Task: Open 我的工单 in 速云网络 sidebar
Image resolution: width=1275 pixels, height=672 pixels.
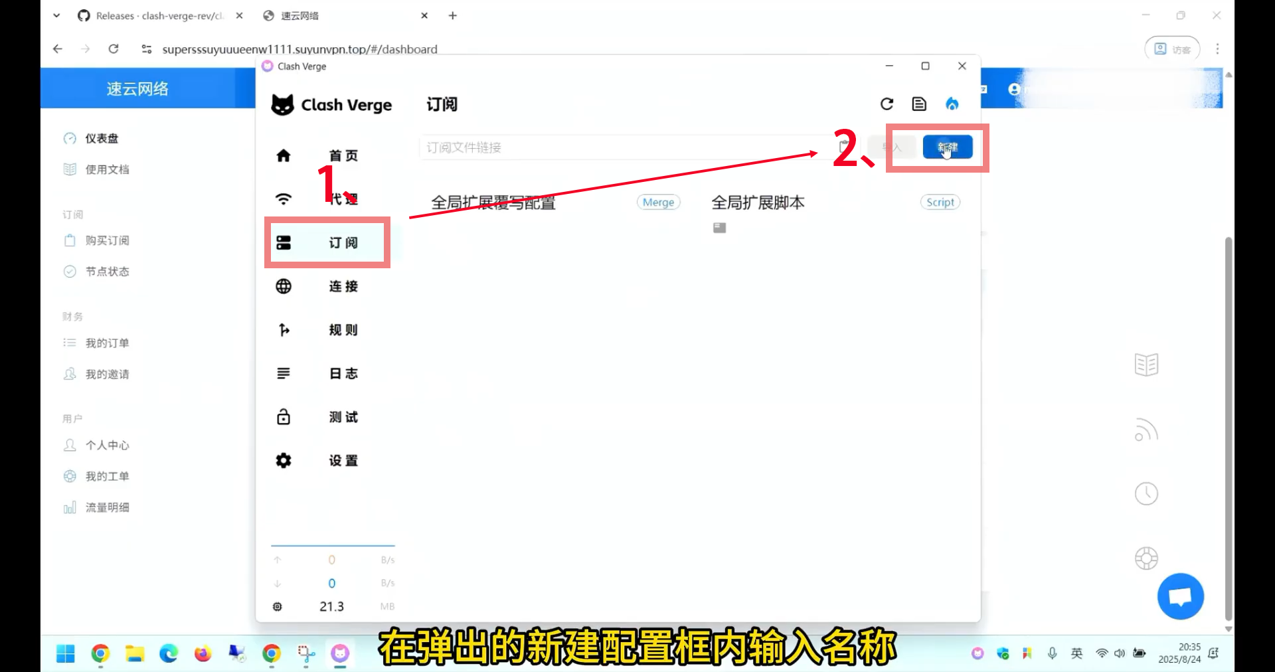Action: [x=107, y=476]
